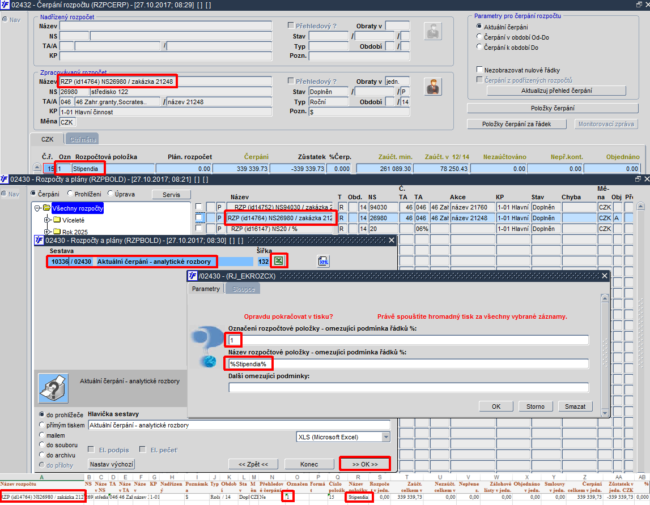Toggle Přehledový checkbox in Zpracovávaný rozpočet
This screenshot has width=650, height=505.
point(291,81)
